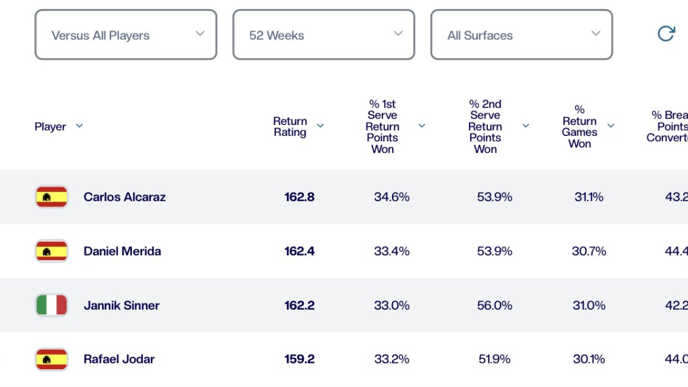688x387 pixels.
Task: Click Alcaraz's 162.8 return rating value
Action: coord(299,197)
